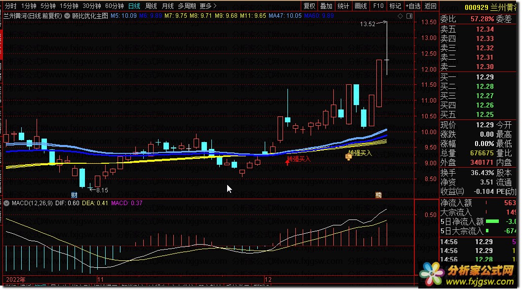Click the month 11 timeline marker
This screenshot has height=290, width=522.
(100, 280)
